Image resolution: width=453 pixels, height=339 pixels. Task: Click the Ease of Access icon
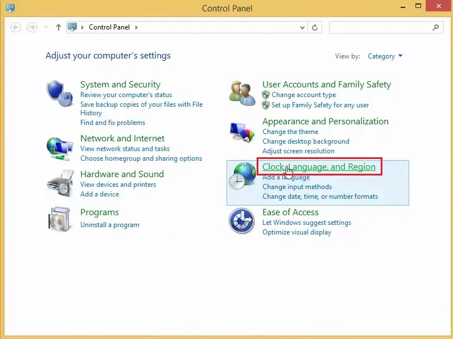click(x=241, y=221)
